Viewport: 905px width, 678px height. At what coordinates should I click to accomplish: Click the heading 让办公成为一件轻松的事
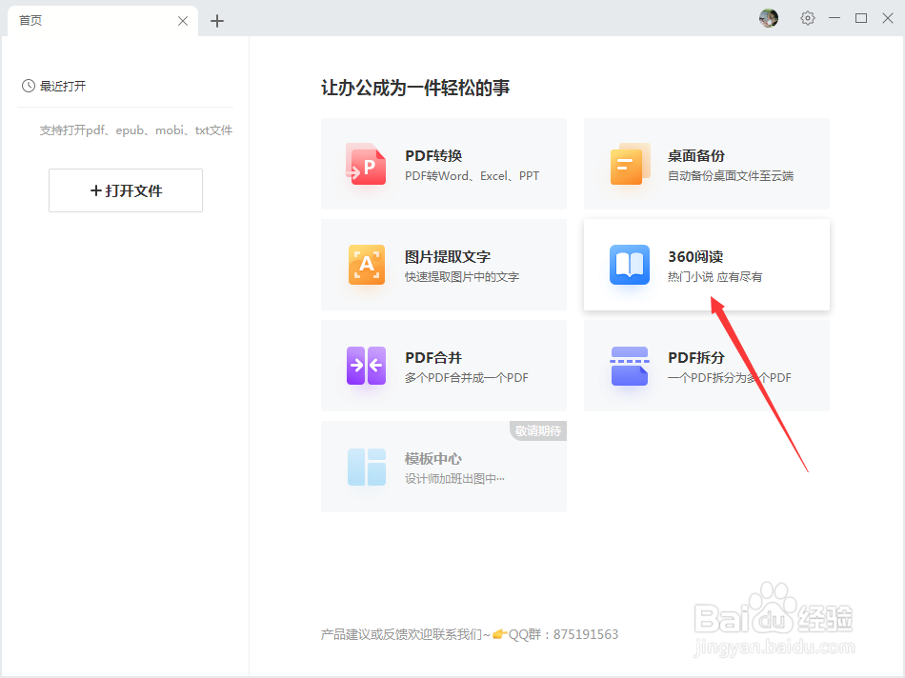click(x=415, y=88)
